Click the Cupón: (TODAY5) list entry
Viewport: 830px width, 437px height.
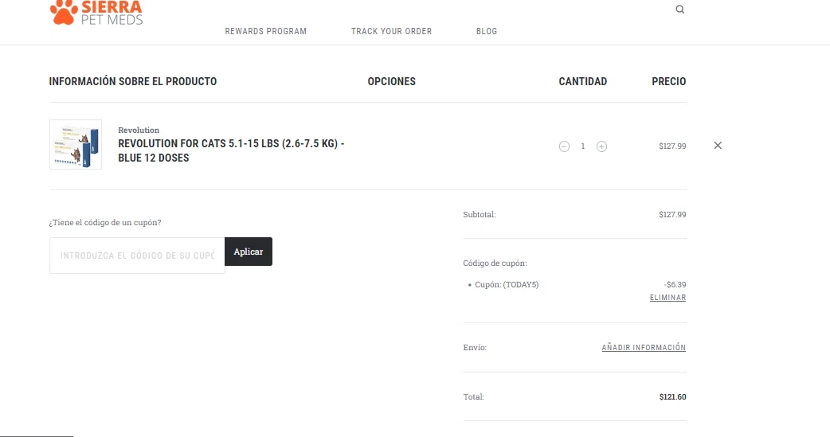pos(507,284)
